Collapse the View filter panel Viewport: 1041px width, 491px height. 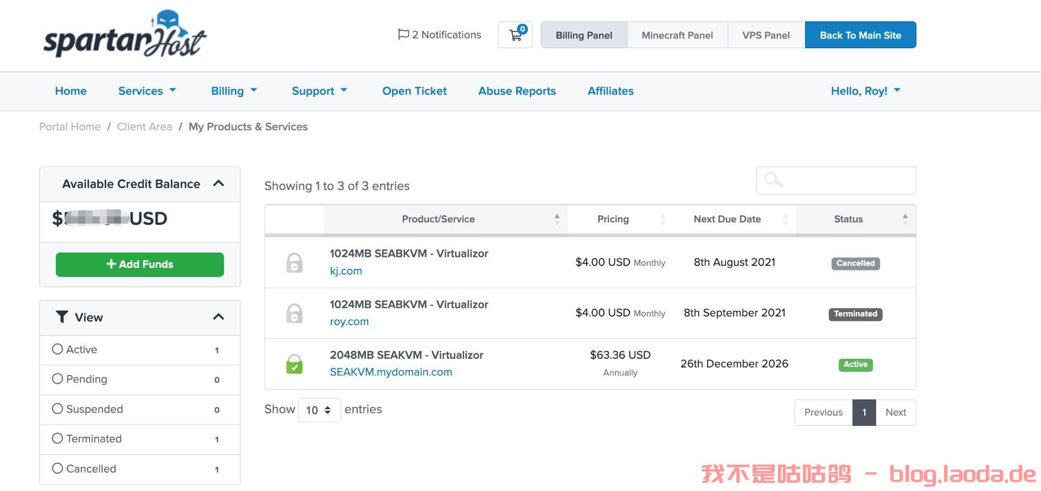coord(219,317)
